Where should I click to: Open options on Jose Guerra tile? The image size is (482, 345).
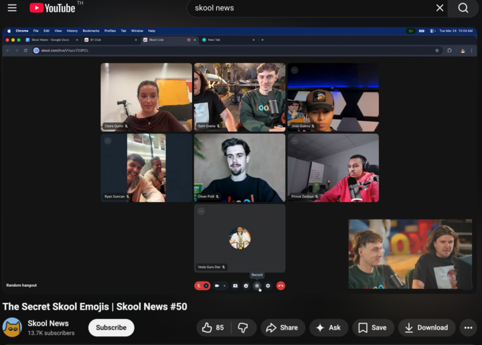click(295, 70)
